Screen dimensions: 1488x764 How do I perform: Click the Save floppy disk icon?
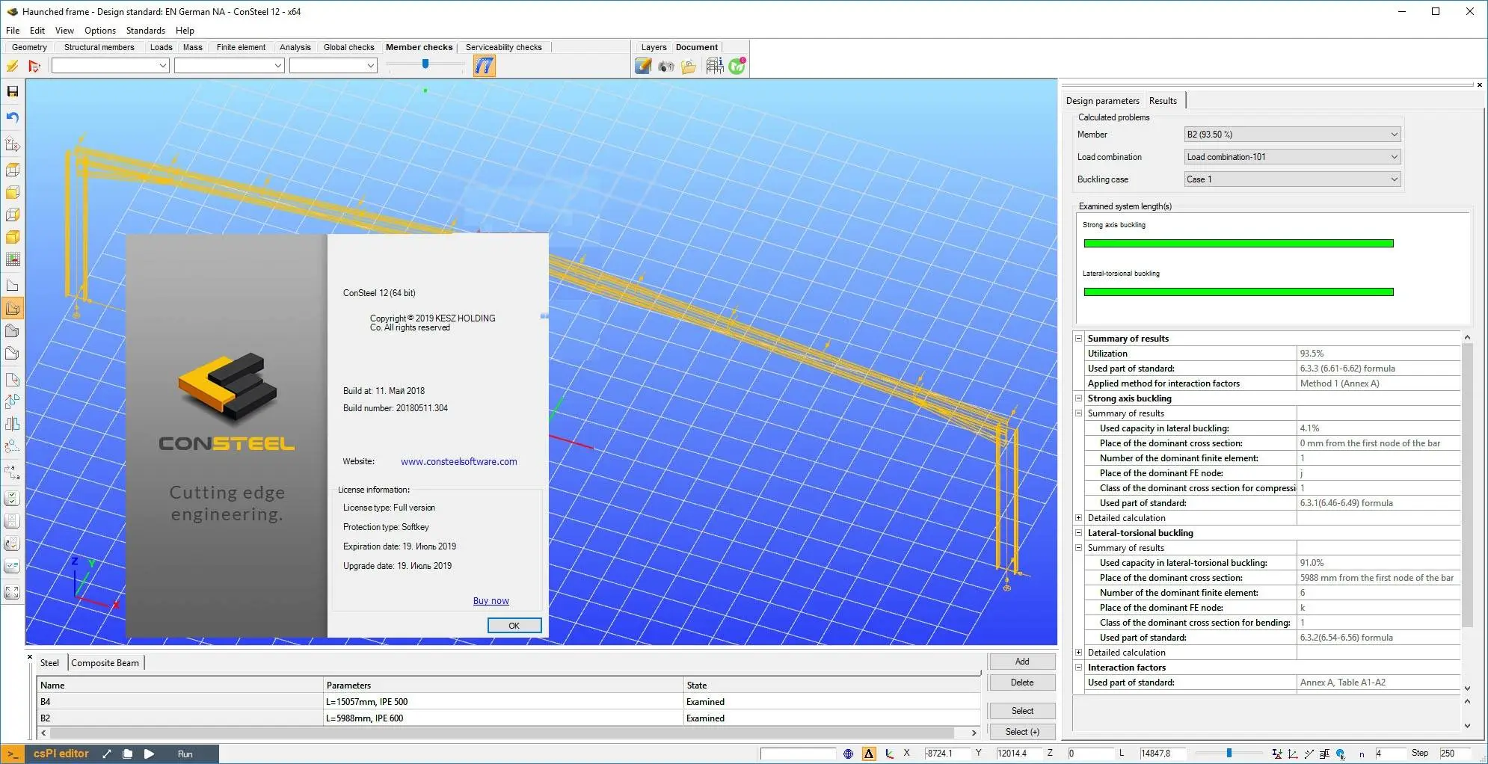[13, 92]
